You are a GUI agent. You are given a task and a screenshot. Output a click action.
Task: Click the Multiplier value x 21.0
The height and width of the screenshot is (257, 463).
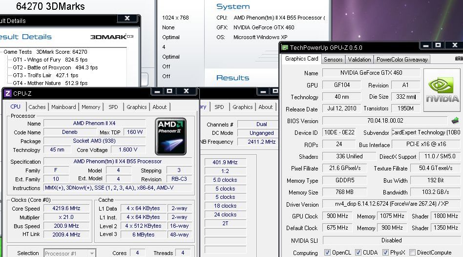66,217
